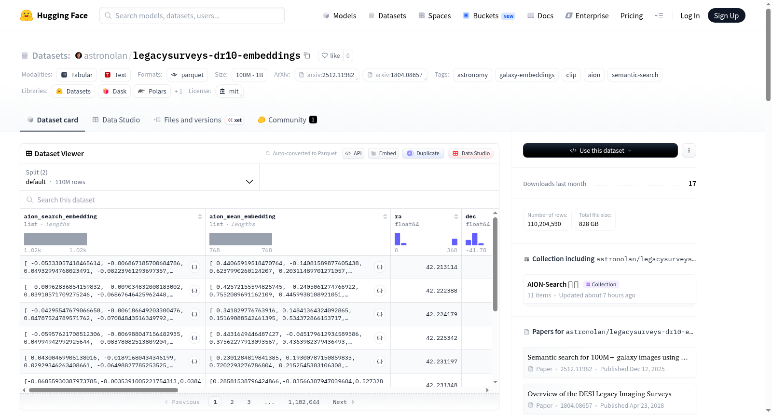Switch to the Dataset card tab
Screen dimensions: 772x415
point(53,120)
